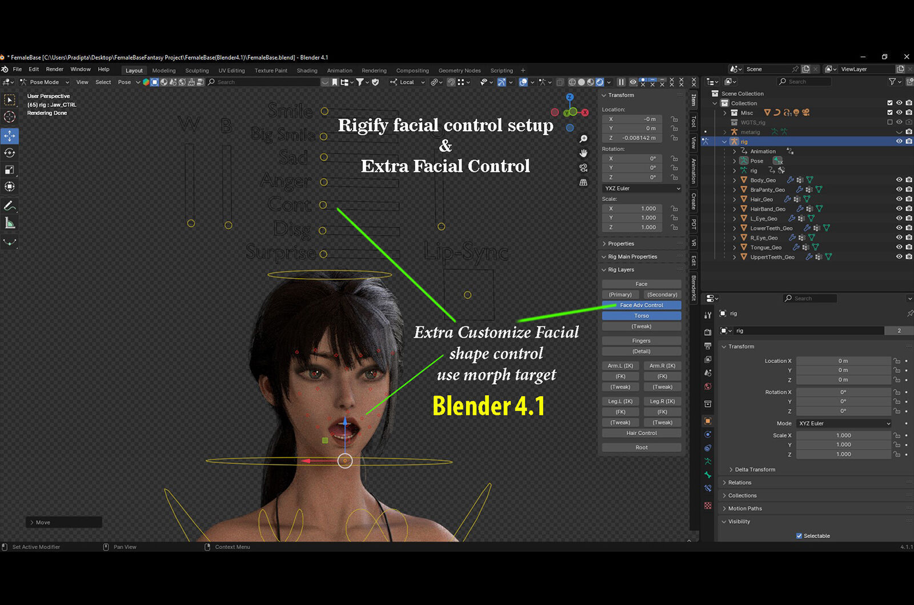Open the Armature Data properties tab icon
914x605 pixels.
click(x=708, y=461)
